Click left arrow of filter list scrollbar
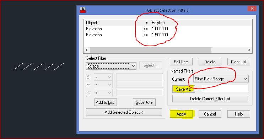The height and width of the screenshot is (139, 264). (87, 50)
